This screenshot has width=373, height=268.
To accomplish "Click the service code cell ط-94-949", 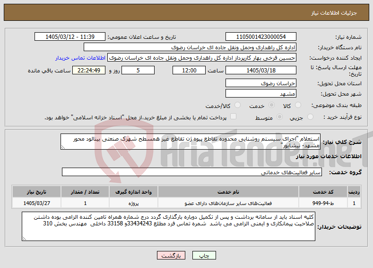I will (323, 203).
